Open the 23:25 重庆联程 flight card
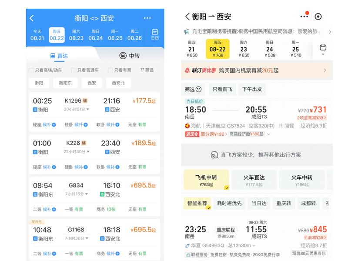348x261 pixels. pyautogui.click(x=257, y=238)
